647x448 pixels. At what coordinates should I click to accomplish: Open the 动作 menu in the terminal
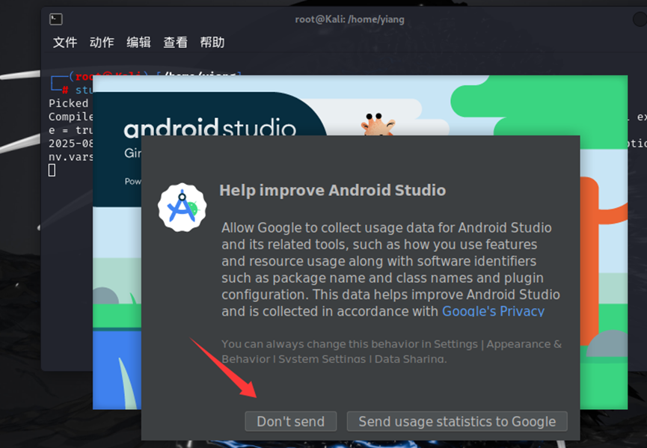[x=101, y=43]
